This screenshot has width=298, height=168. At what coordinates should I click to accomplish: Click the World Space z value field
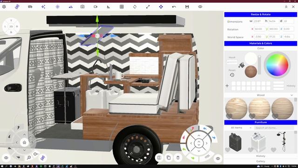(x=289, y=37)
